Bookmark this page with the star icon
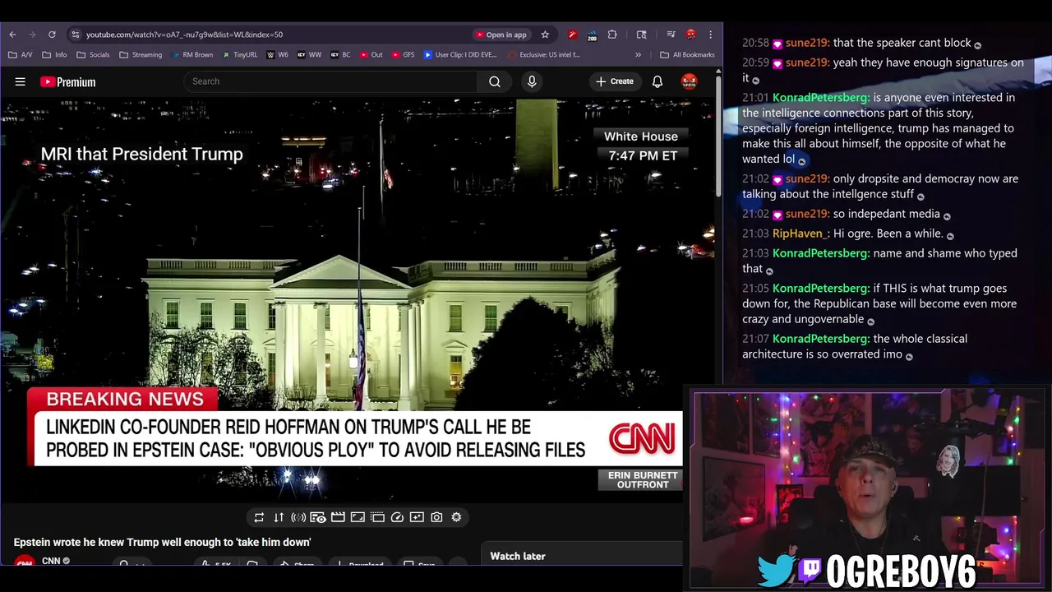Viewport: 1052px width, 592px height. tap(545, 35)
